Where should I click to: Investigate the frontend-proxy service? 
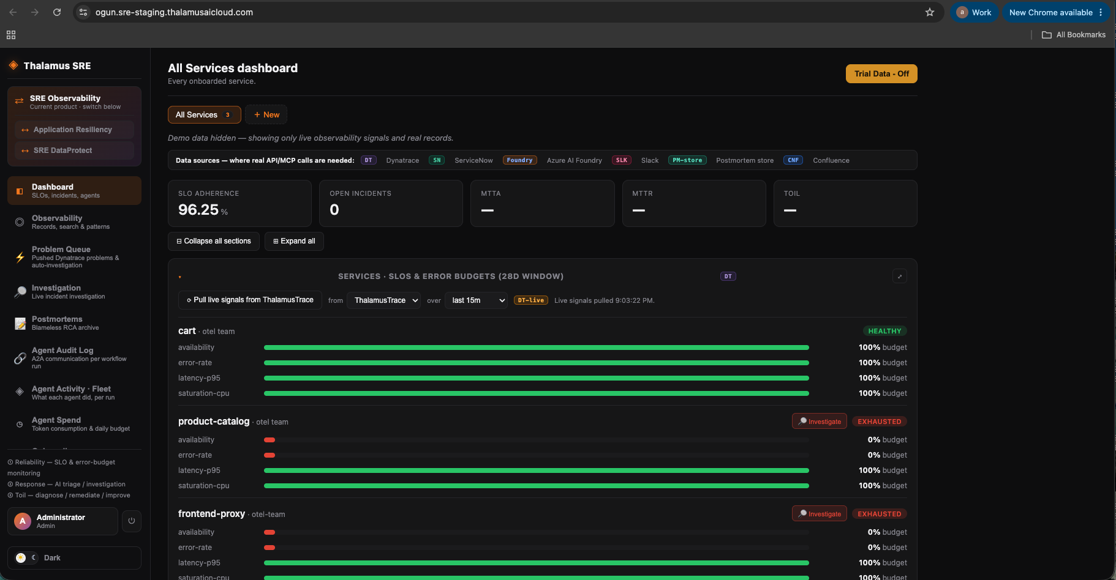820,514
